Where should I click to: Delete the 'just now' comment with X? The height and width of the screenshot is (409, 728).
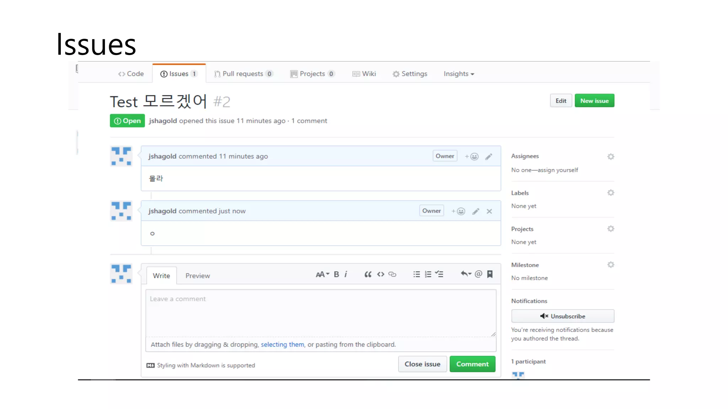coord(489,212)
